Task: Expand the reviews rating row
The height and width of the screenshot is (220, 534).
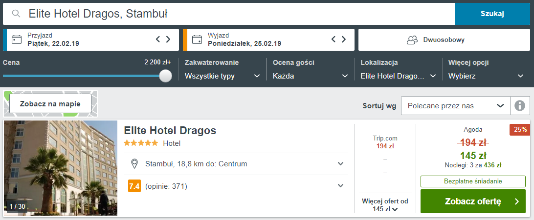Action: click(x=341, y=186)
